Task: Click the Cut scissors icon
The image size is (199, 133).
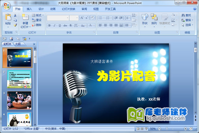Action: (x=15, y=15)
